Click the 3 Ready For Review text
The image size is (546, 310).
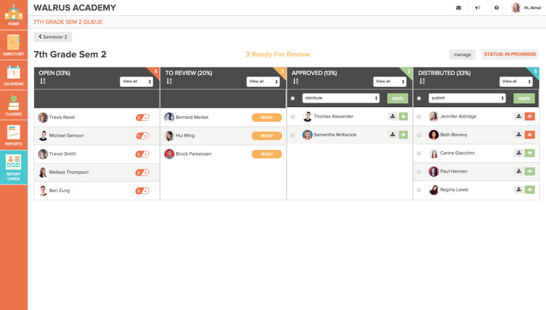tap(278, 54)
